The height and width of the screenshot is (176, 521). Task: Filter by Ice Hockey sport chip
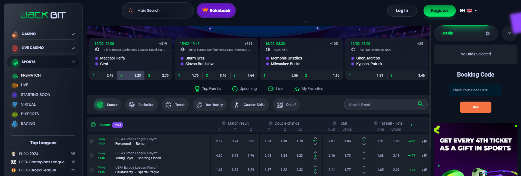(x=210, y=105)
